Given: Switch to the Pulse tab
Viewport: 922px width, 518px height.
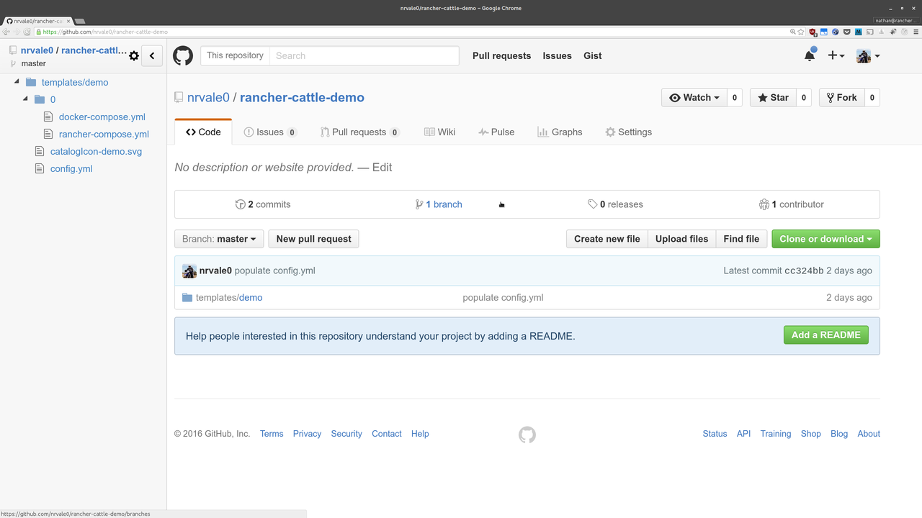Looking at the screenshot, I should point(496,132).
